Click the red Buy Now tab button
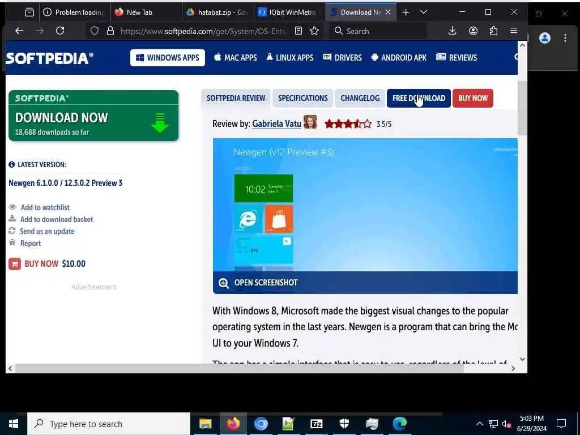Image resolution: width=580 pixels, height=435 pixels. pos(473,99)
